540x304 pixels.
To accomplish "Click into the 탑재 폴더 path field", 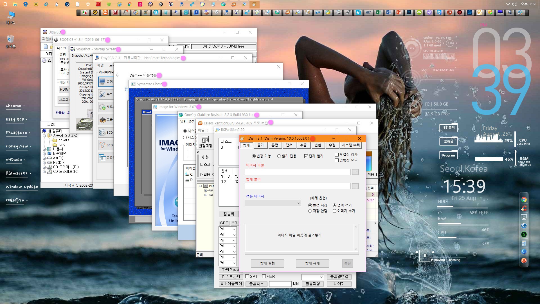I will point(298,186).
